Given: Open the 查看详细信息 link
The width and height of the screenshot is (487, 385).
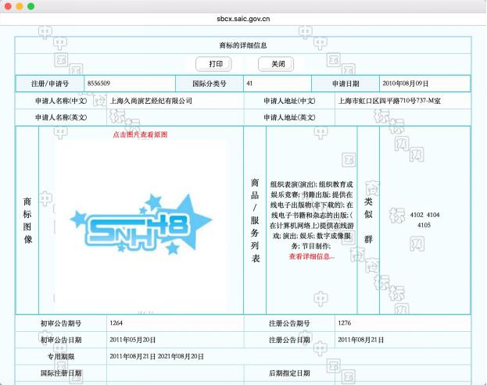Looking at the screenshot, I should pyautogui.click(x=312, y=257).
